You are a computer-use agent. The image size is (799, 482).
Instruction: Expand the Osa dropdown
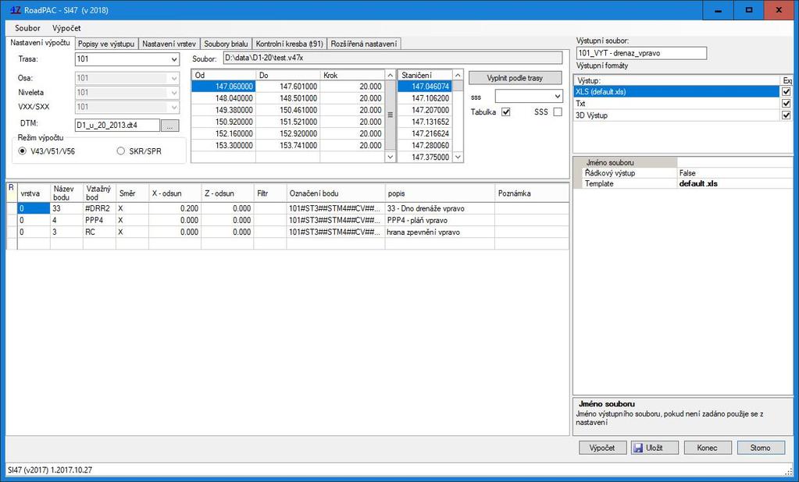click(x=174, y=78)
